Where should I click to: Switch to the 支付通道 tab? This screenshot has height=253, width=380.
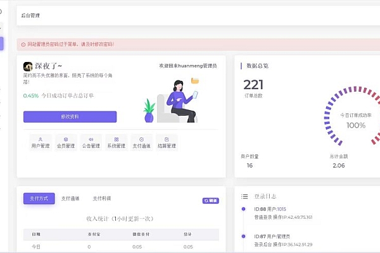[x=70, y=199]
